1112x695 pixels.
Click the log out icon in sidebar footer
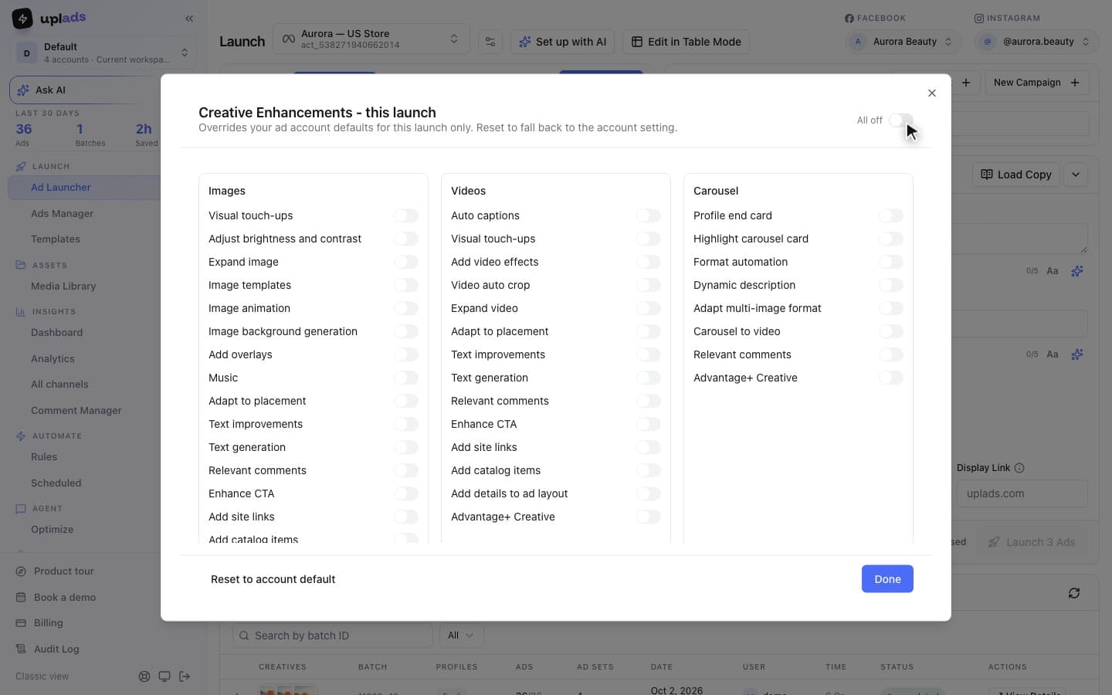click(x=185, y=676)
